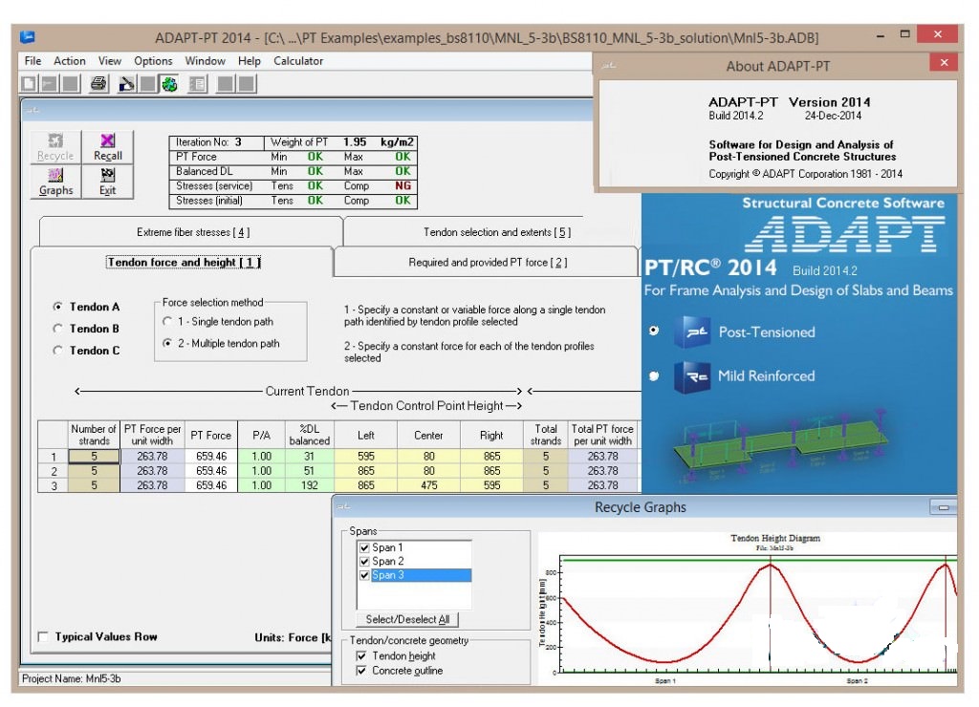This screenshot has height=707, width=979.
Task: Select the Tendon force and height [1] tab
Action: 184,262
